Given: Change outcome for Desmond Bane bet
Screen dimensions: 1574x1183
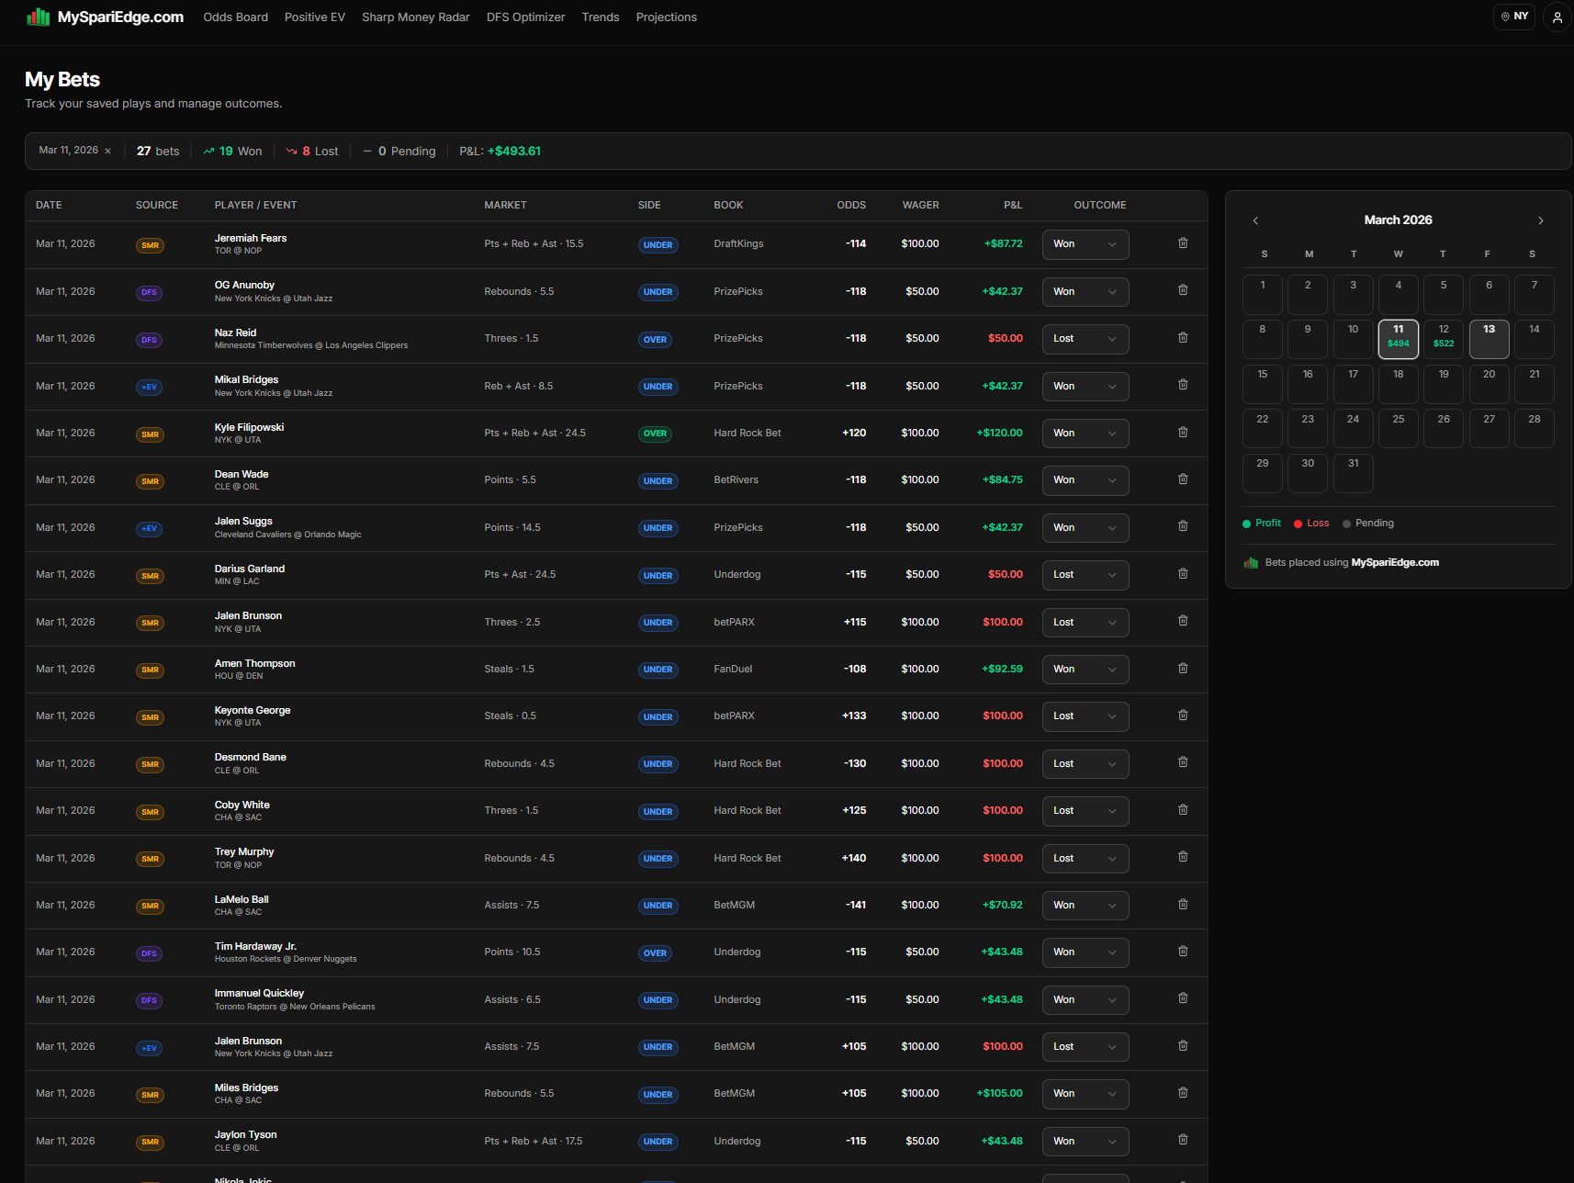Looking at the screenshot, I should (1085, 764).
